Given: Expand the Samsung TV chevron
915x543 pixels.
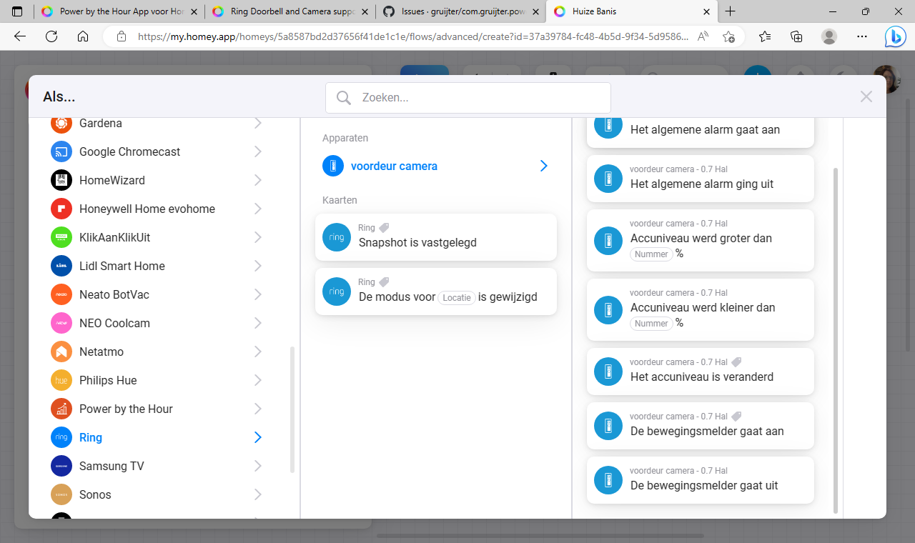Looking at the screenshot, I should tap(258, 466).
